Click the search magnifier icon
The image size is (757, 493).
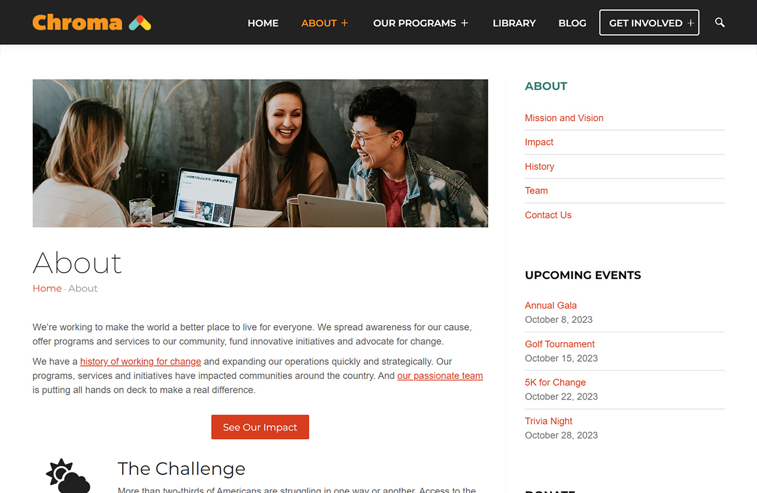click(x=720, y=23)
